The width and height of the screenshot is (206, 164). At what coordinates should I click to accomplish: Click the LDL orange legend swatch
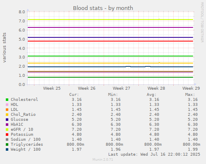click(x=7, y=110)
